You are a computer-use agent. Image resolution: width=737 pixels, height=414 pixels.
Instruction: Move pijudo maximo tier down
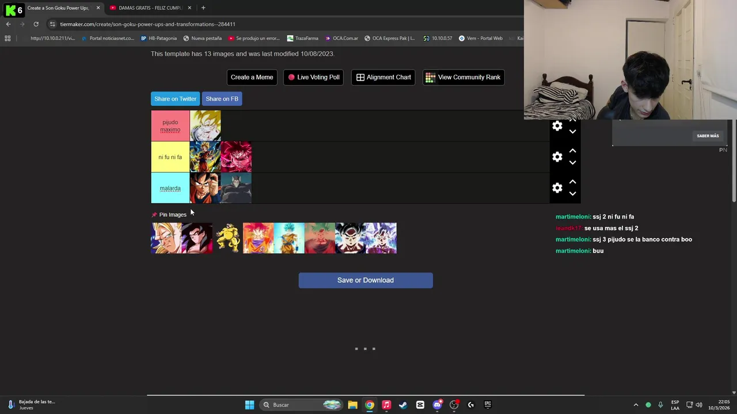click(572, 132)
